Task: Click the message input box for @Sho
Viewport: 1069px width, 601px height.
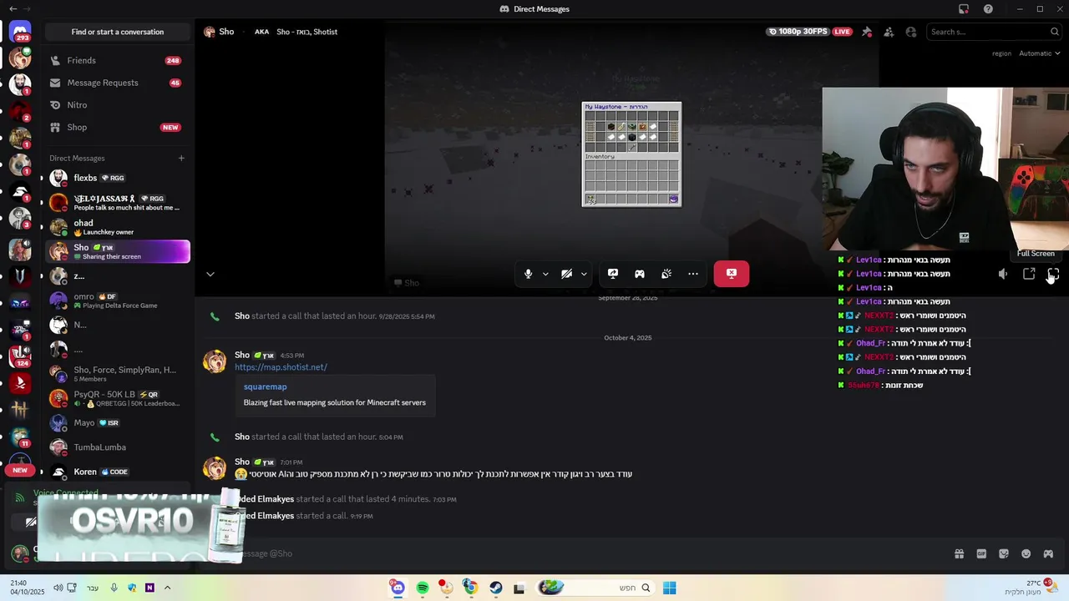Action: click(585, 553)
